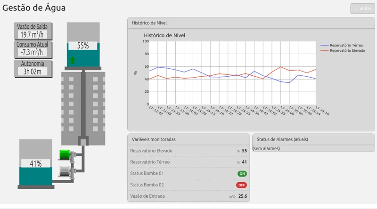Click the back arrow icon beside Voltar

[x=356, y=9]
